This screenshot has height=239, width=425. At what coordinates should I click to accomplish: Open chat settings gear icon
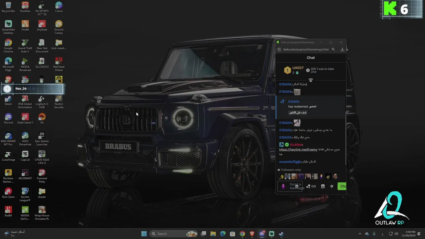331,186
